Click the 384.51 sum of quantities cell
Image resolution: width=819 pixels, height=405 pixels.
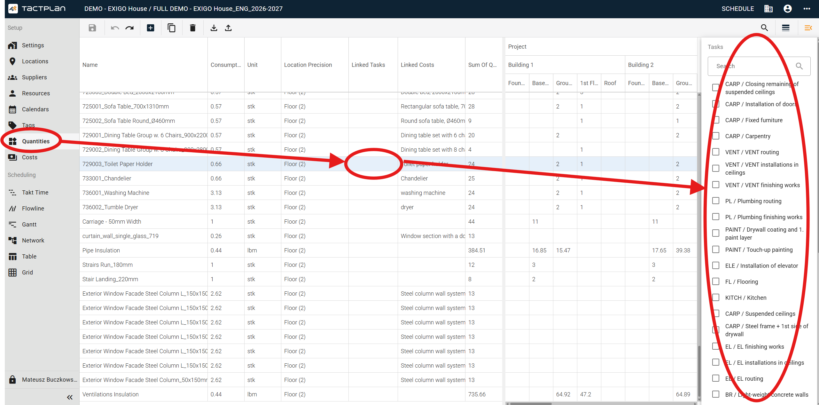pos(484,250)
